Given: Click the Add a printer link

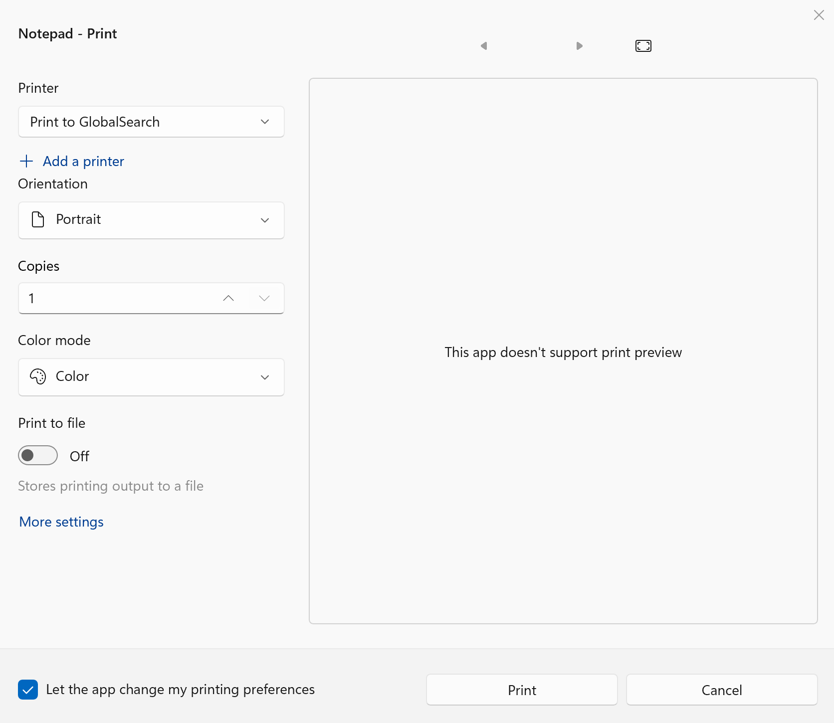Looking at the screenshot, I should pos(83,161).
